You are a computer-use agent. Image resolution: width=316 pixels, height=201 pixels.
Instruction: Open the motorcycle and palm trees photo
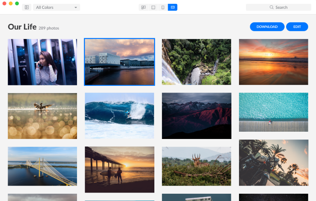[x=274, y=163]
